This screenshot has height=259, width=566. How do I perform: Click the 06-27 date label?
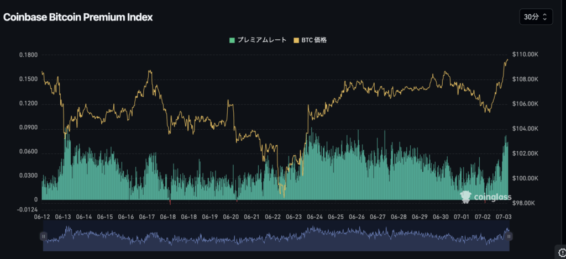pyautogui.click(x=378, y=217)
